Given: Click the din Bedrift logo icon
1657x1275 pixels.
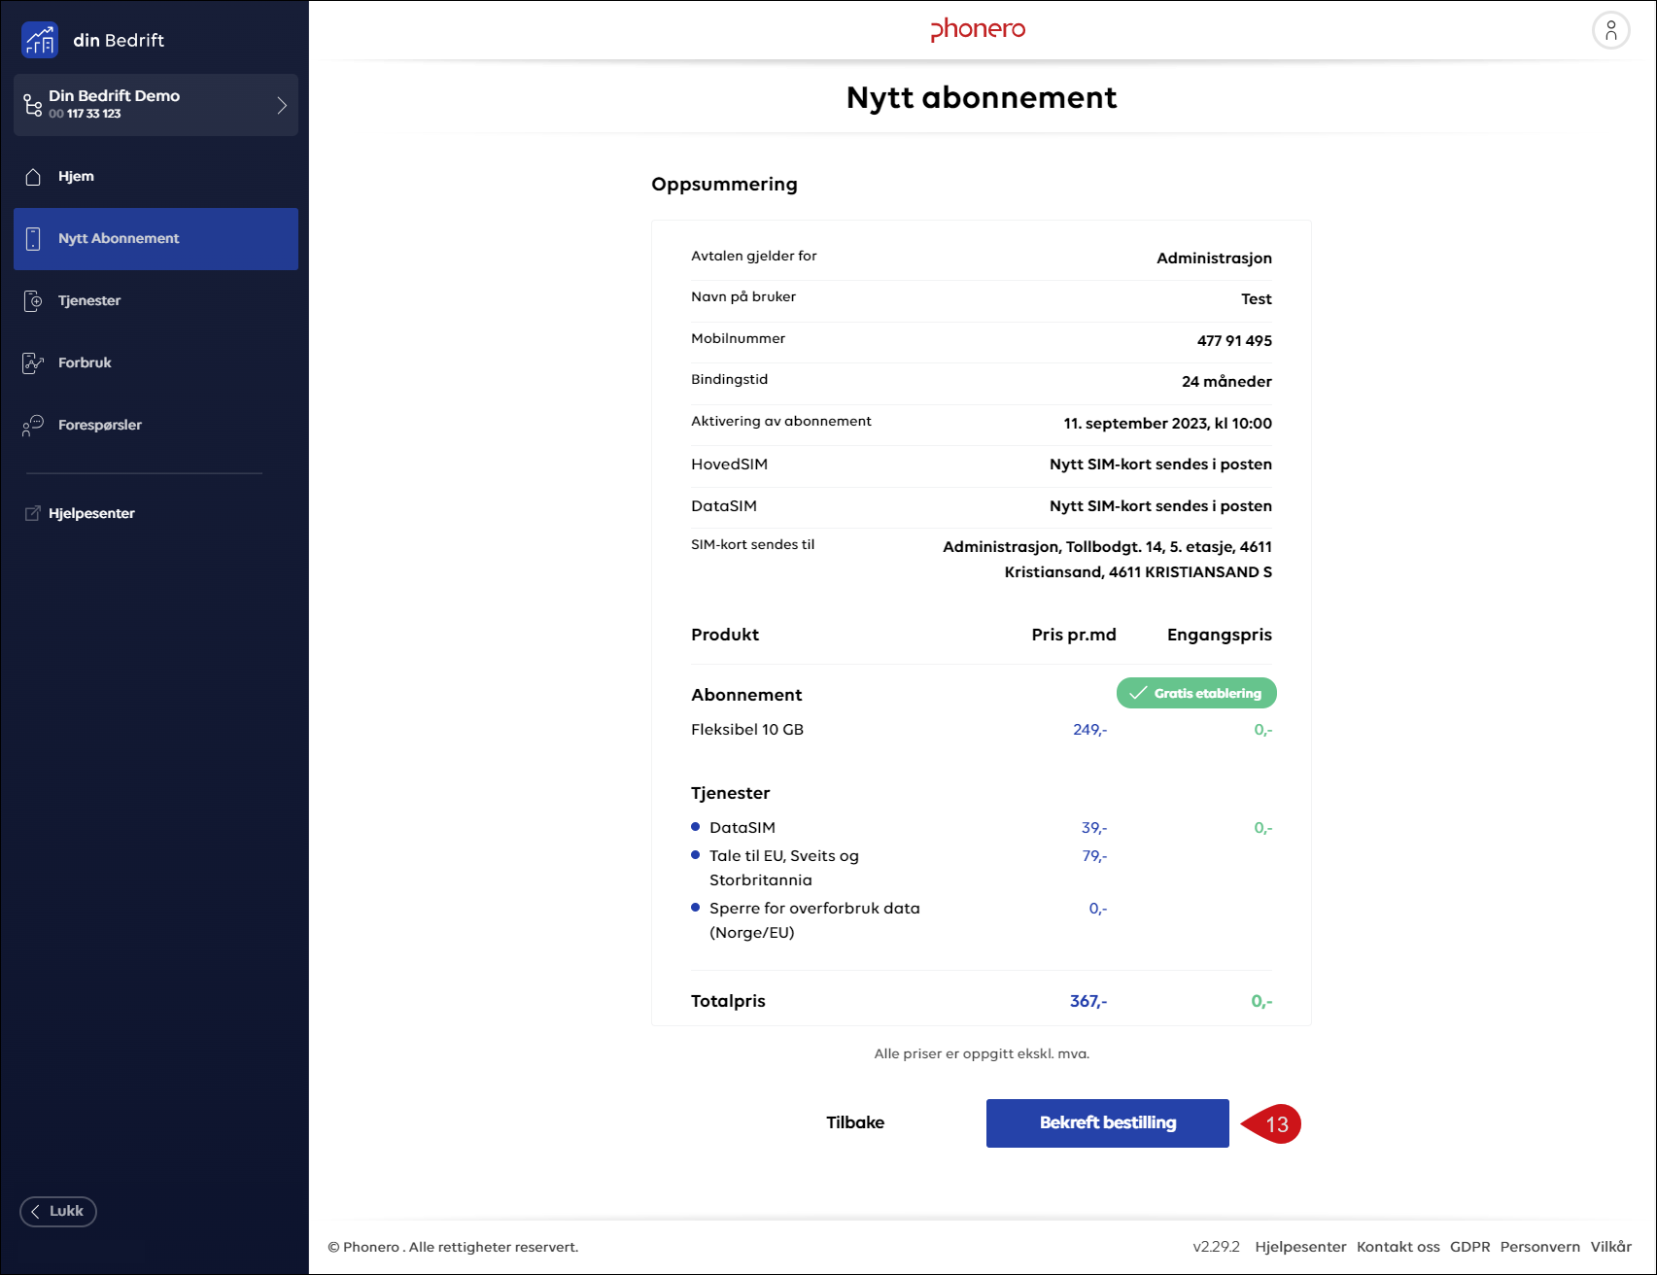Looking at the screenshot, I should pyautogui.click(x=40, y=40).
